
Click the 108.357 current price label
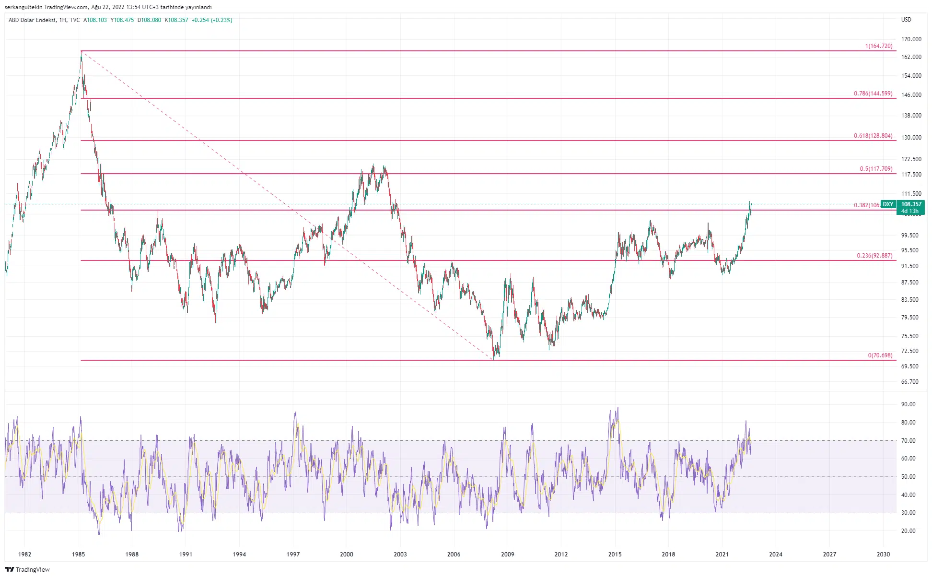tap(911, 204)
